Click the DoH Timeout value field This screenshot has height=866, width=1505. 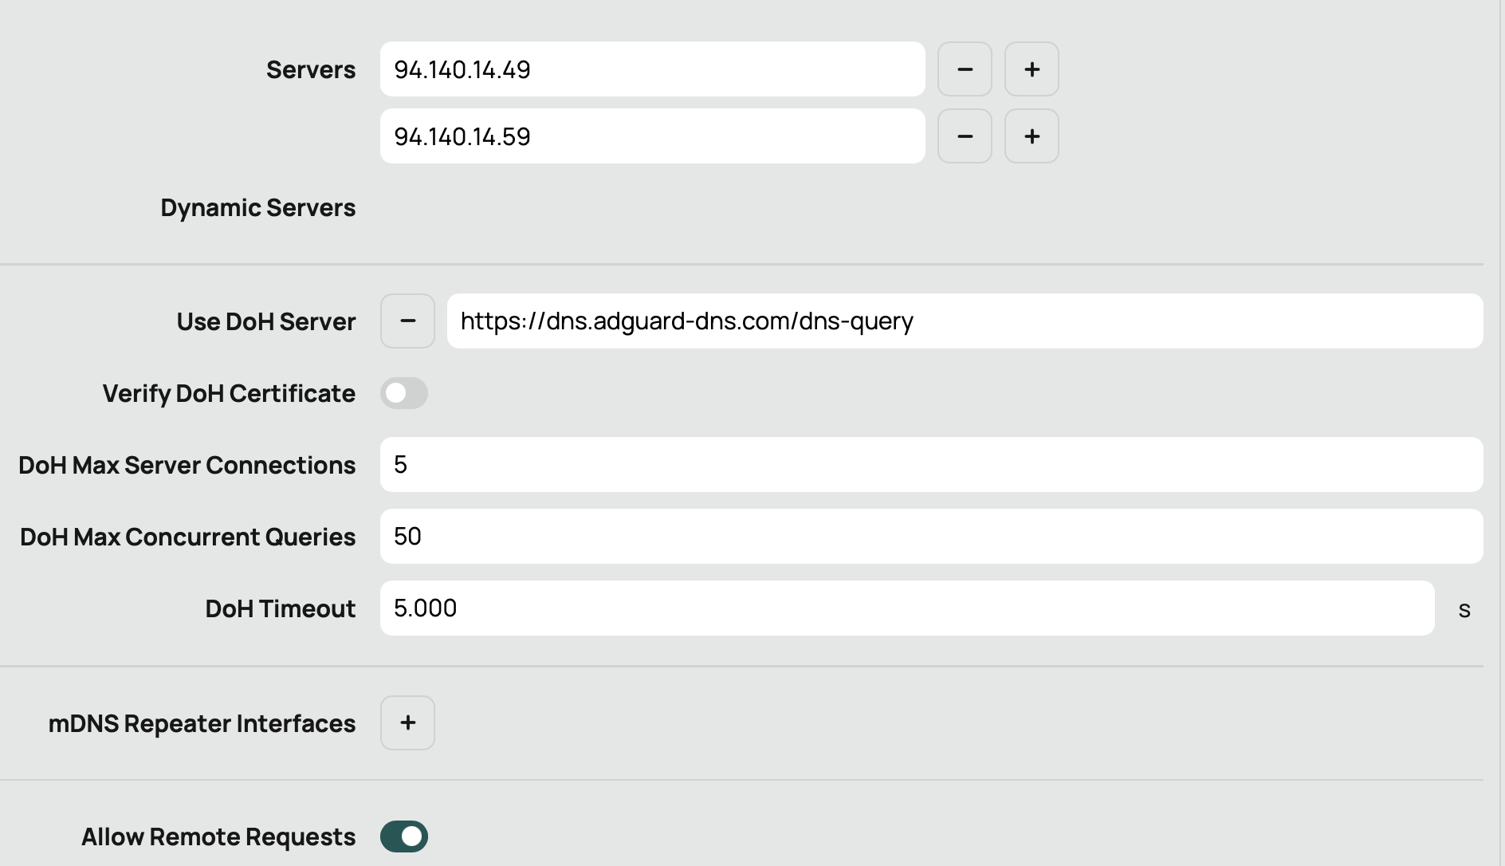907,608
